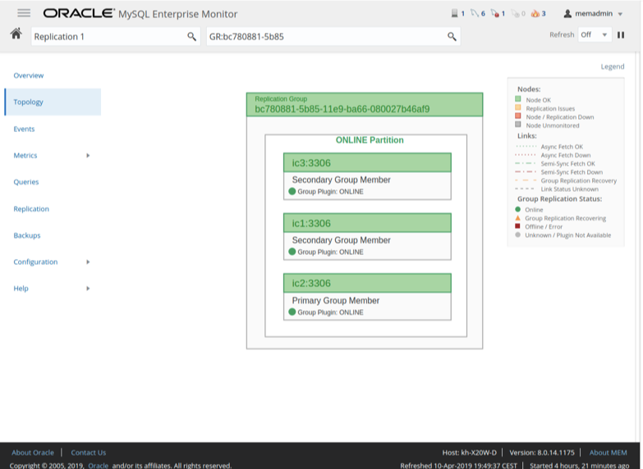Click Unknown / Plugin Not Available gray dot
The height and width of the screenshot is (469, 643).
tap(517, 234)
